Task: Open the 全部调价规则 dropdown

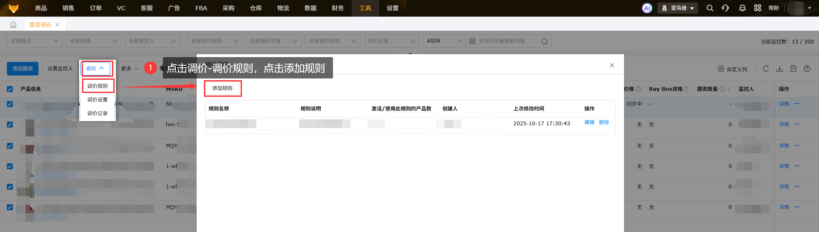Action: pyautogui.click(x=215, y=41)
